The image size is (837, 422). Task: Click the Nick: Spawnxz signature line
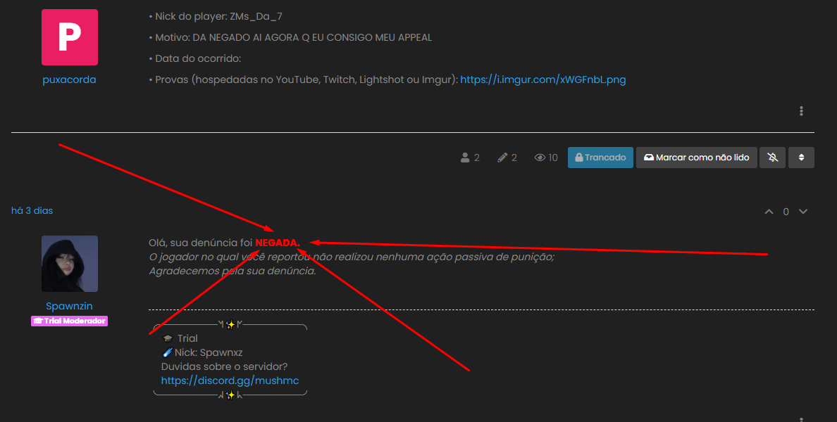(x=202, y=352)
